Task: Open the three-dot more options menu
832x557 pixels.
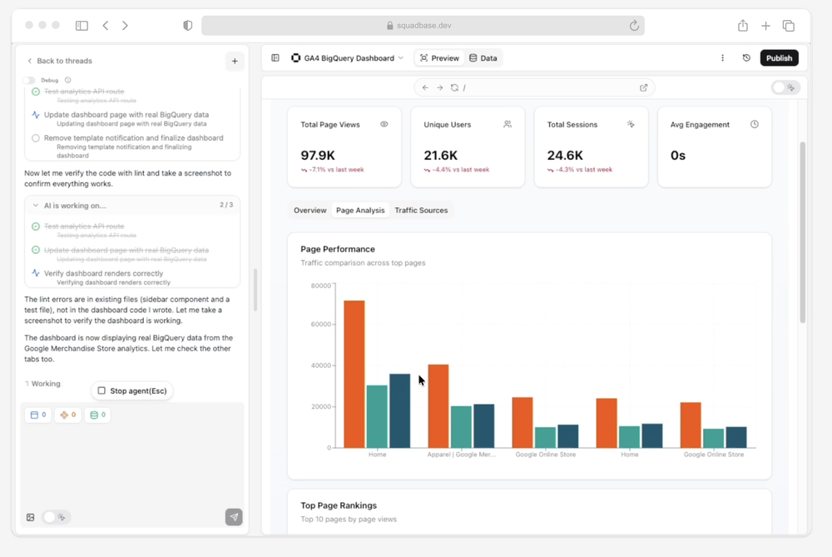Action: click(722, 58)
